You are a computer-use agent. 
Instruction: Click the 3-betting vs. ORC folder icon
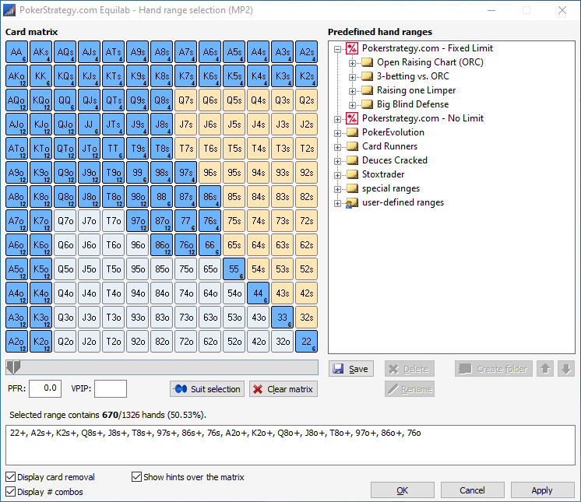pyautogui.click(x=367, y=76)
